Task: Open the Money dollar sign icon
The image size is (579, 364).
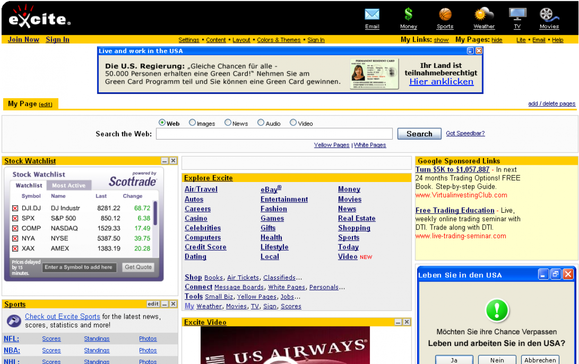Action: pos(408,14)
